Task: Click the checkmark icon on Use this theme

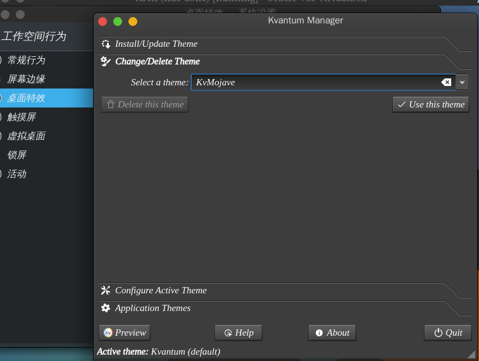Action: (402, 105)
